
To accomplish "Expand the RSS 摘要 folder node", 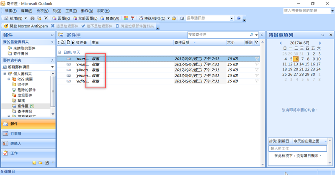I will (9, 79).
